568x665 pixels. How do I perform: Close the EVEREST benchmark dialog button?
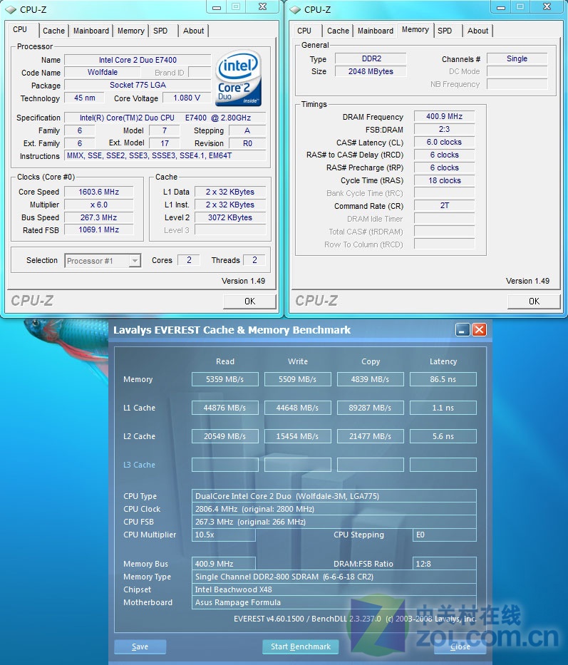(460, 646)
